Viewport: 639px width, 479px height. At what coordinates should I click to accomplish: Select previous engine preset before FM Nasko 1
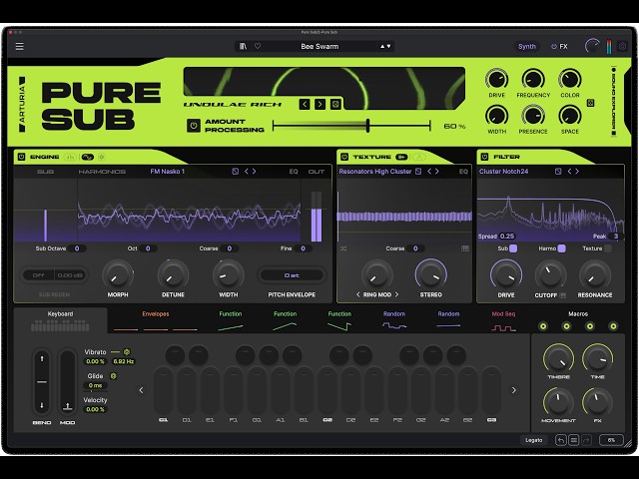tap(247, 171)
